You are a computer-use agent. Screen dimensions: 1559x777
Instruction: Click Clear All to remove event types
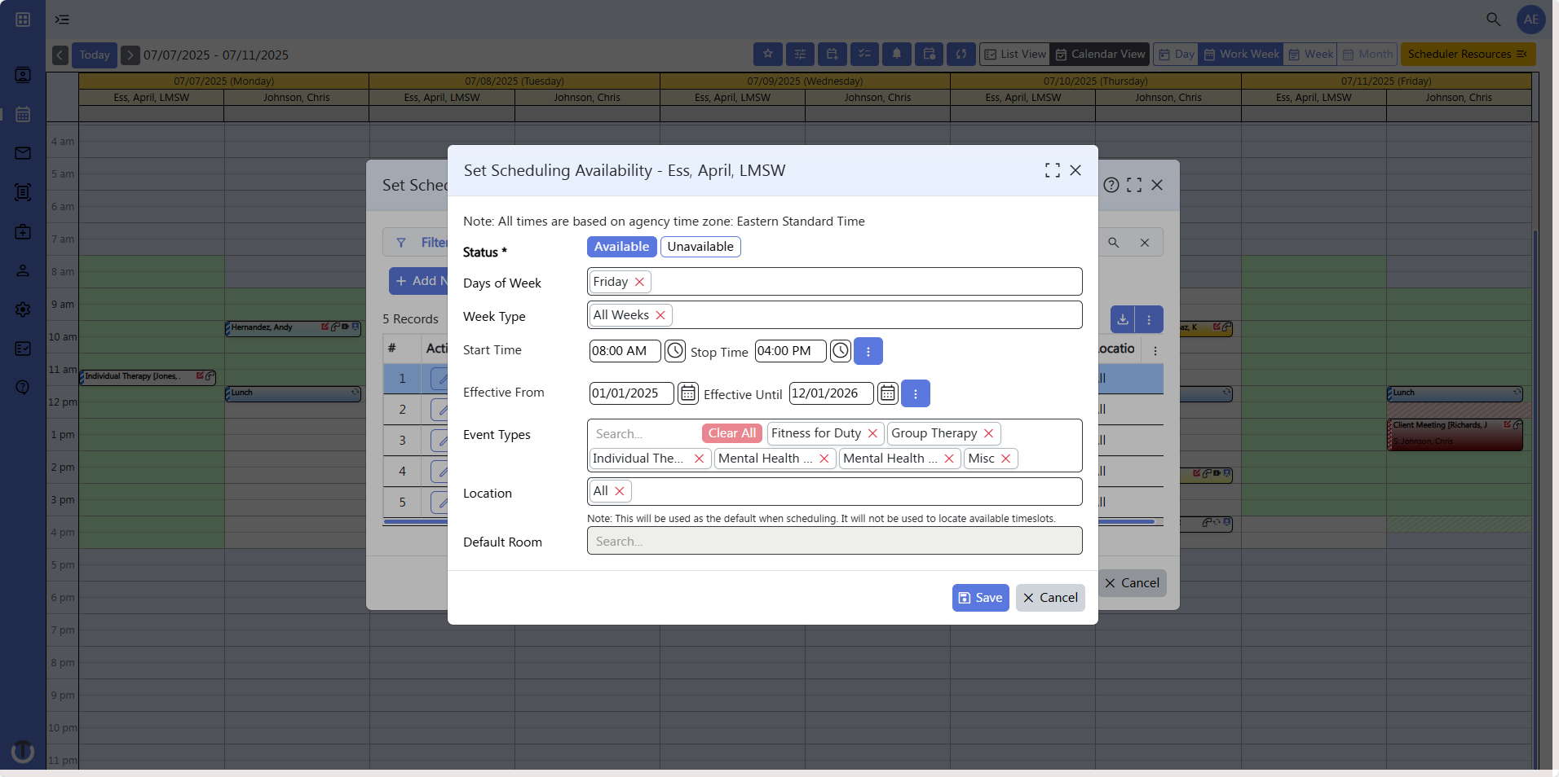point(731,432)
